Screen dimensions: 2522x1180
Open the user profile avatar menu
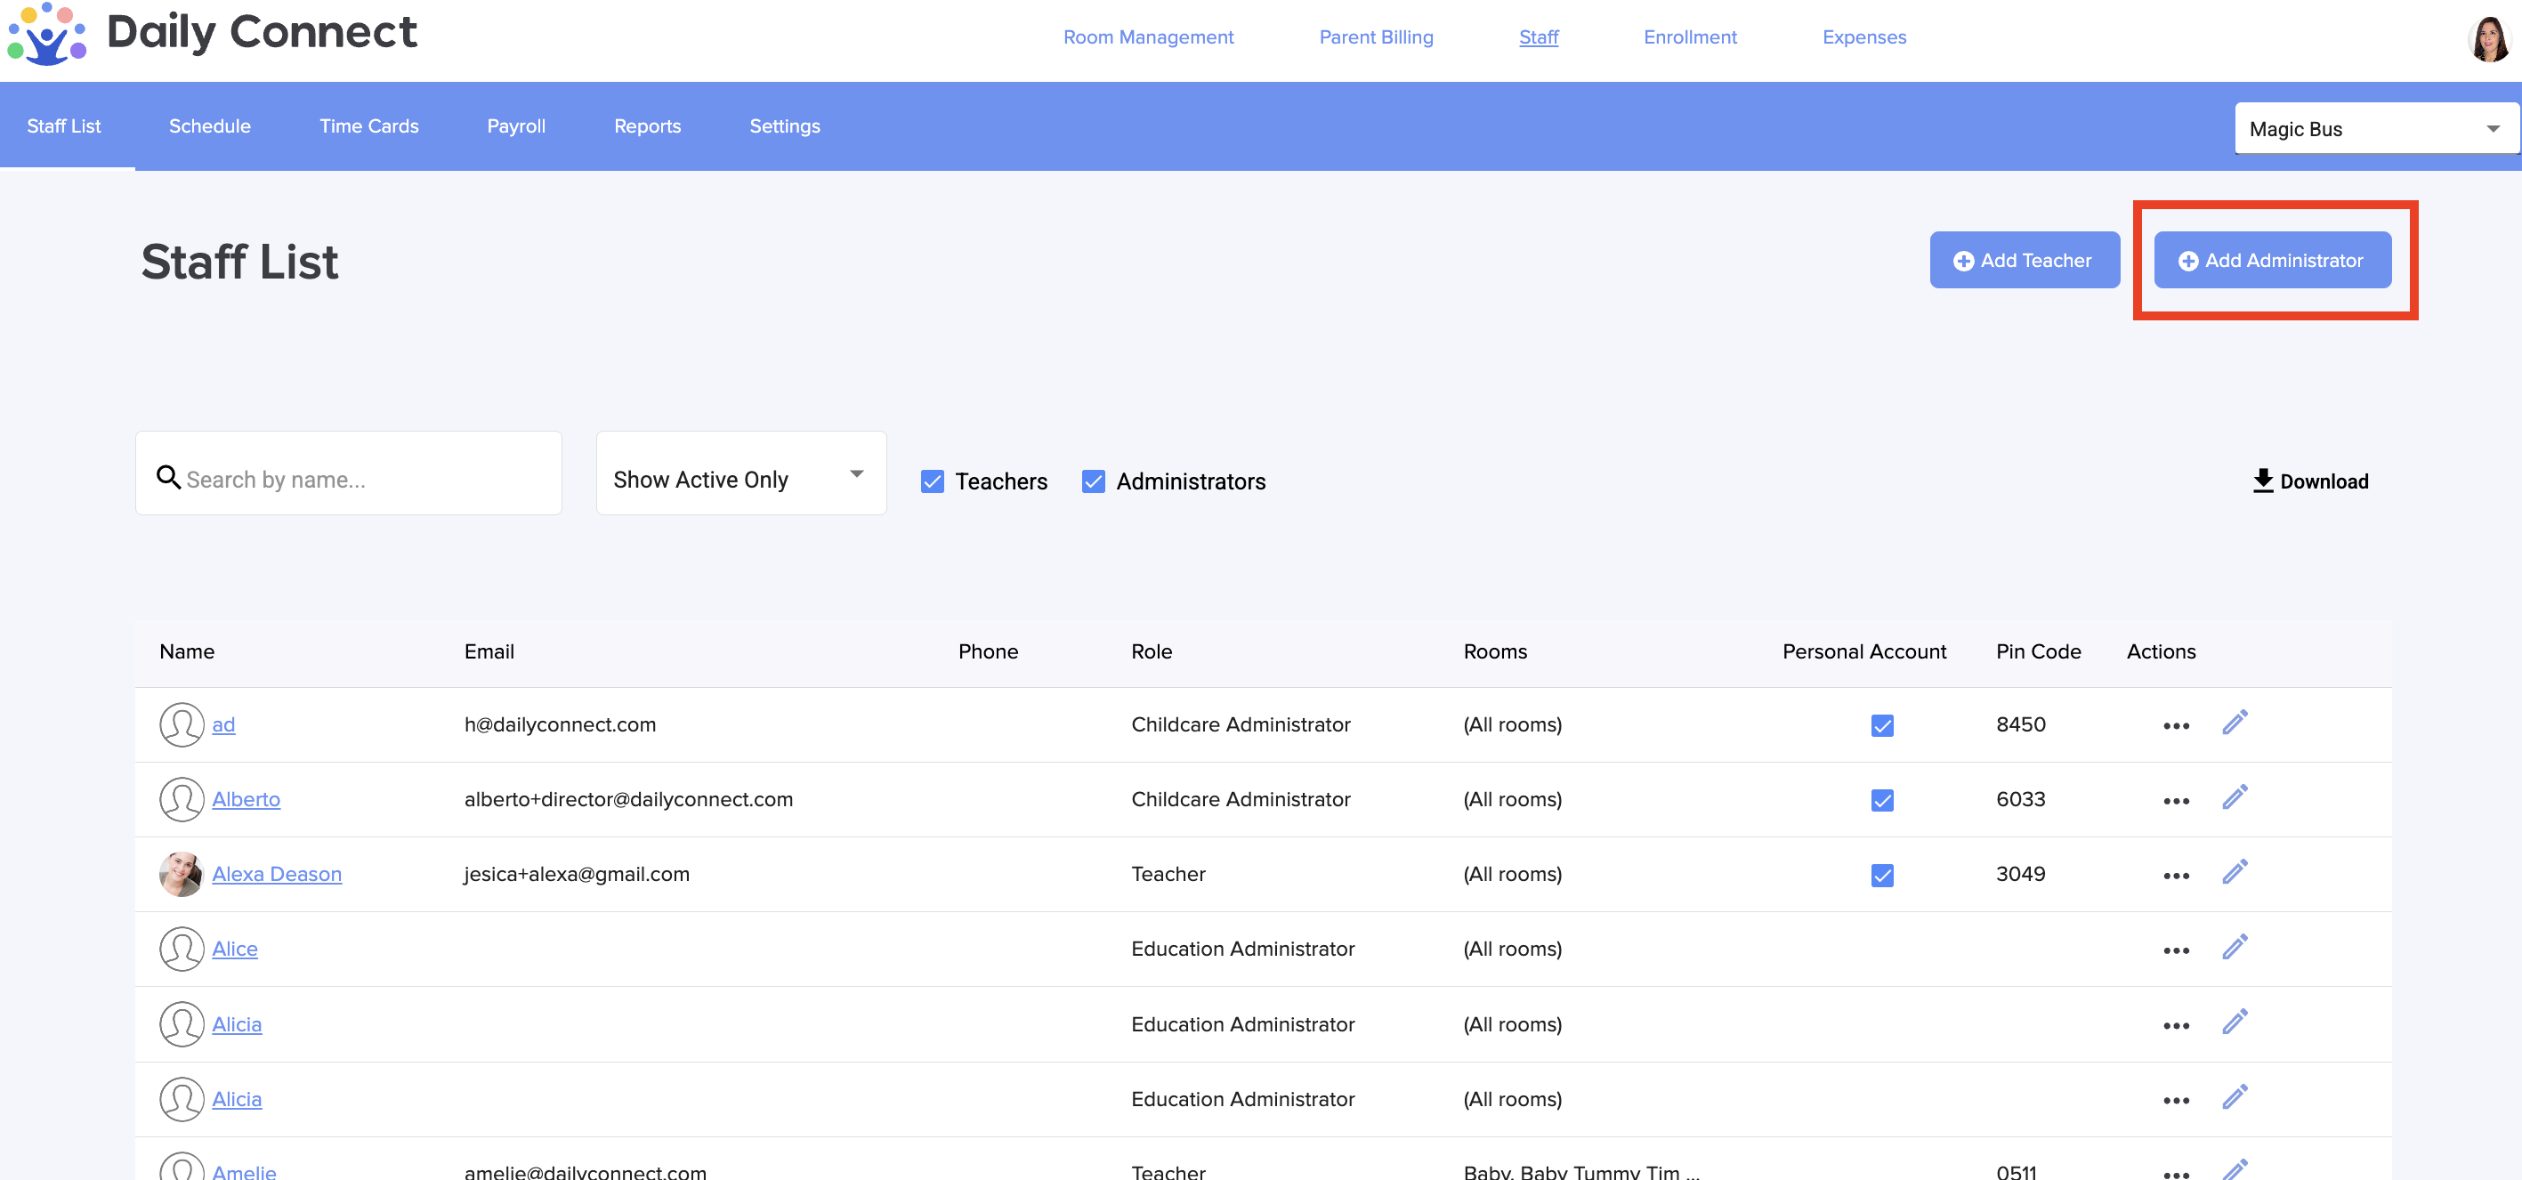pos(2489,39)
